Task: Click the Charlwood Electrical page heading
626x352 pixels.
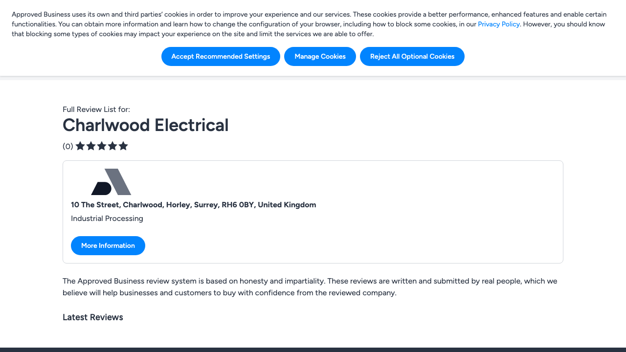Action: pyautogui.click(x=145, y=125)
